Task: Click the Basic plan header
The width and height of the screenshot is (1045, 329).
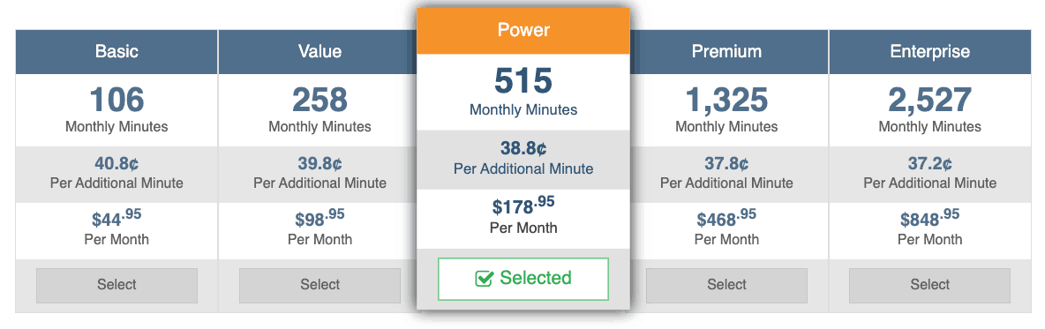Action: click(x=117, y=52)
